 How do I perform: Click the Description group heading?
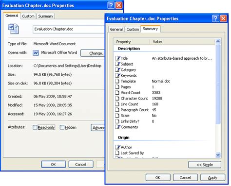[x=129, y=49]
